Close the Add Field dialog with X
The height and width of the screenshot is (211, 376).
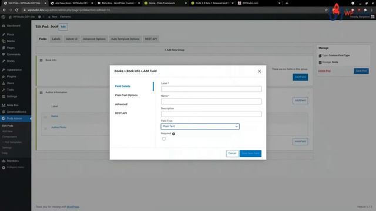click(259, 71)
